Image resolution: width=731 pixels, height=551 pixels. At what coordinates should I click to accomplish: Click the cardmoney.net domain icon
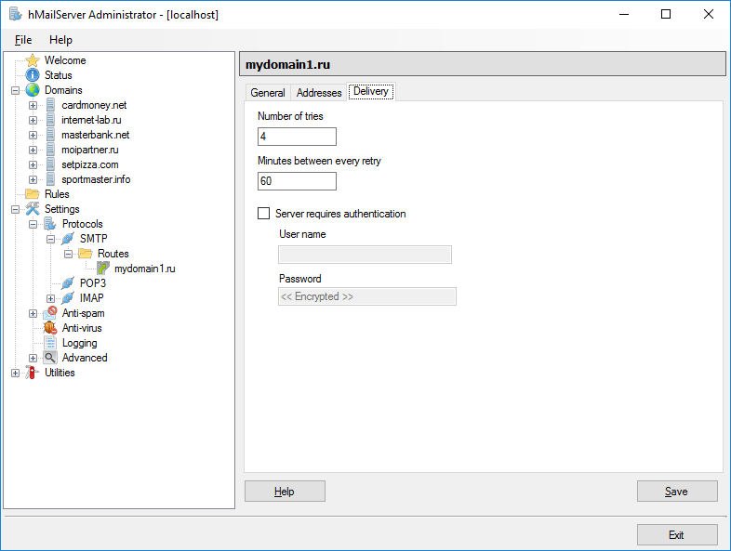coord(50,105)
